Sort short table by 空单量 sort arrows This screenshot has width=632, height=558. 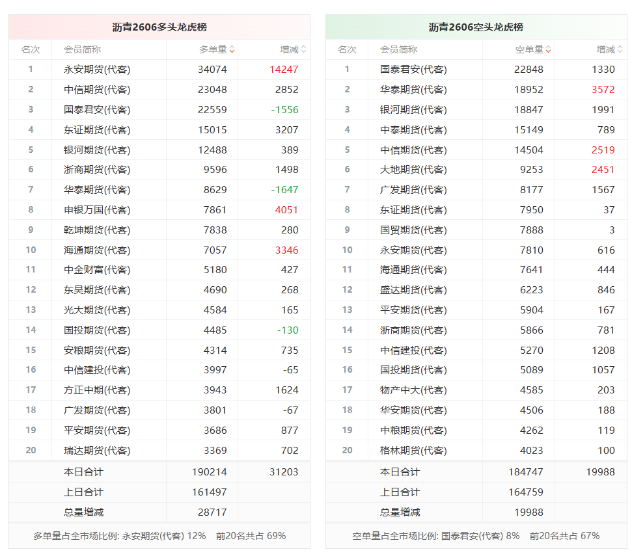549,49
